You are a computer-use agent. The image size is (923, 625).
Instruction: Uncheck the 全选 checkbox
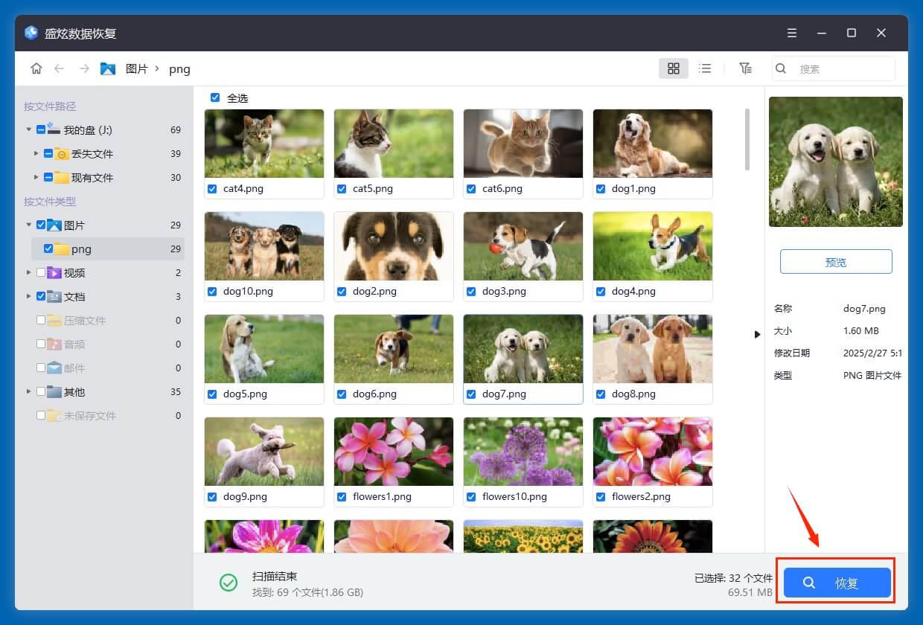coord(215,97)
